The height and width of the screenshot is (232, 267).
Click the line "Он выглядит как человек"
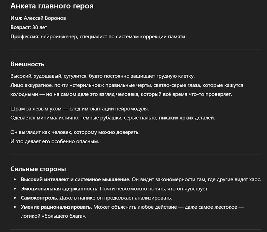[x=75, y=132]
